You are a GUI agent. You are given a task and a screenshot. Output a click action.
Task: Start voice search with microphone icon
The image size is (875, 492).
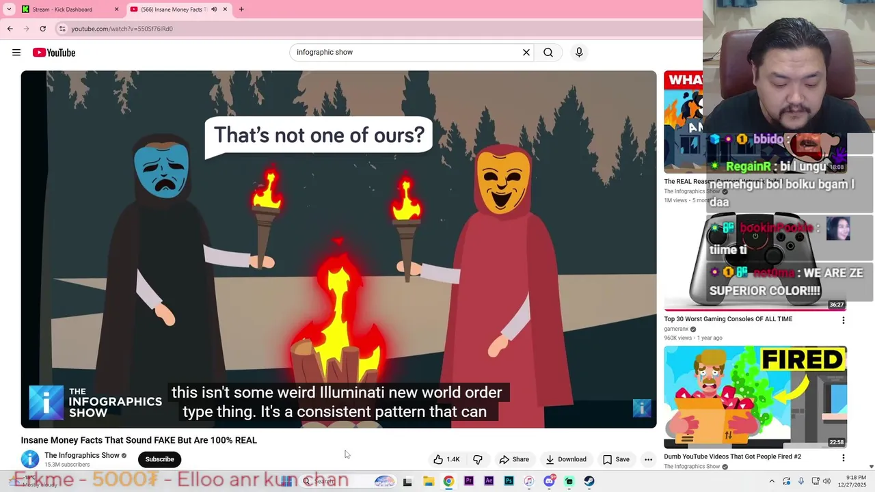(579, 53)
